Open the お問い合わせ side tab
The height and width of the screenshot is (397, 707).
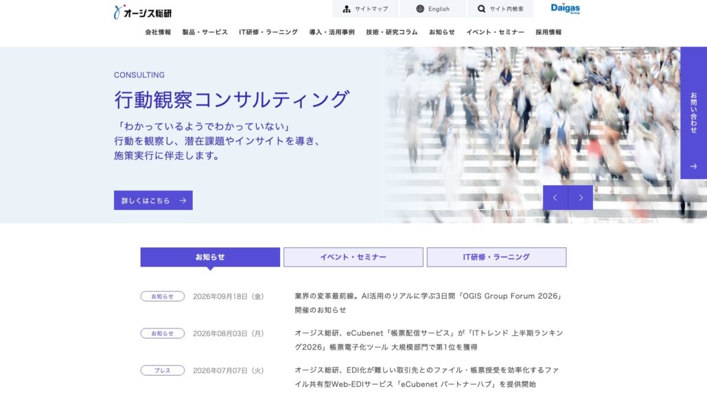pos(693,112)
